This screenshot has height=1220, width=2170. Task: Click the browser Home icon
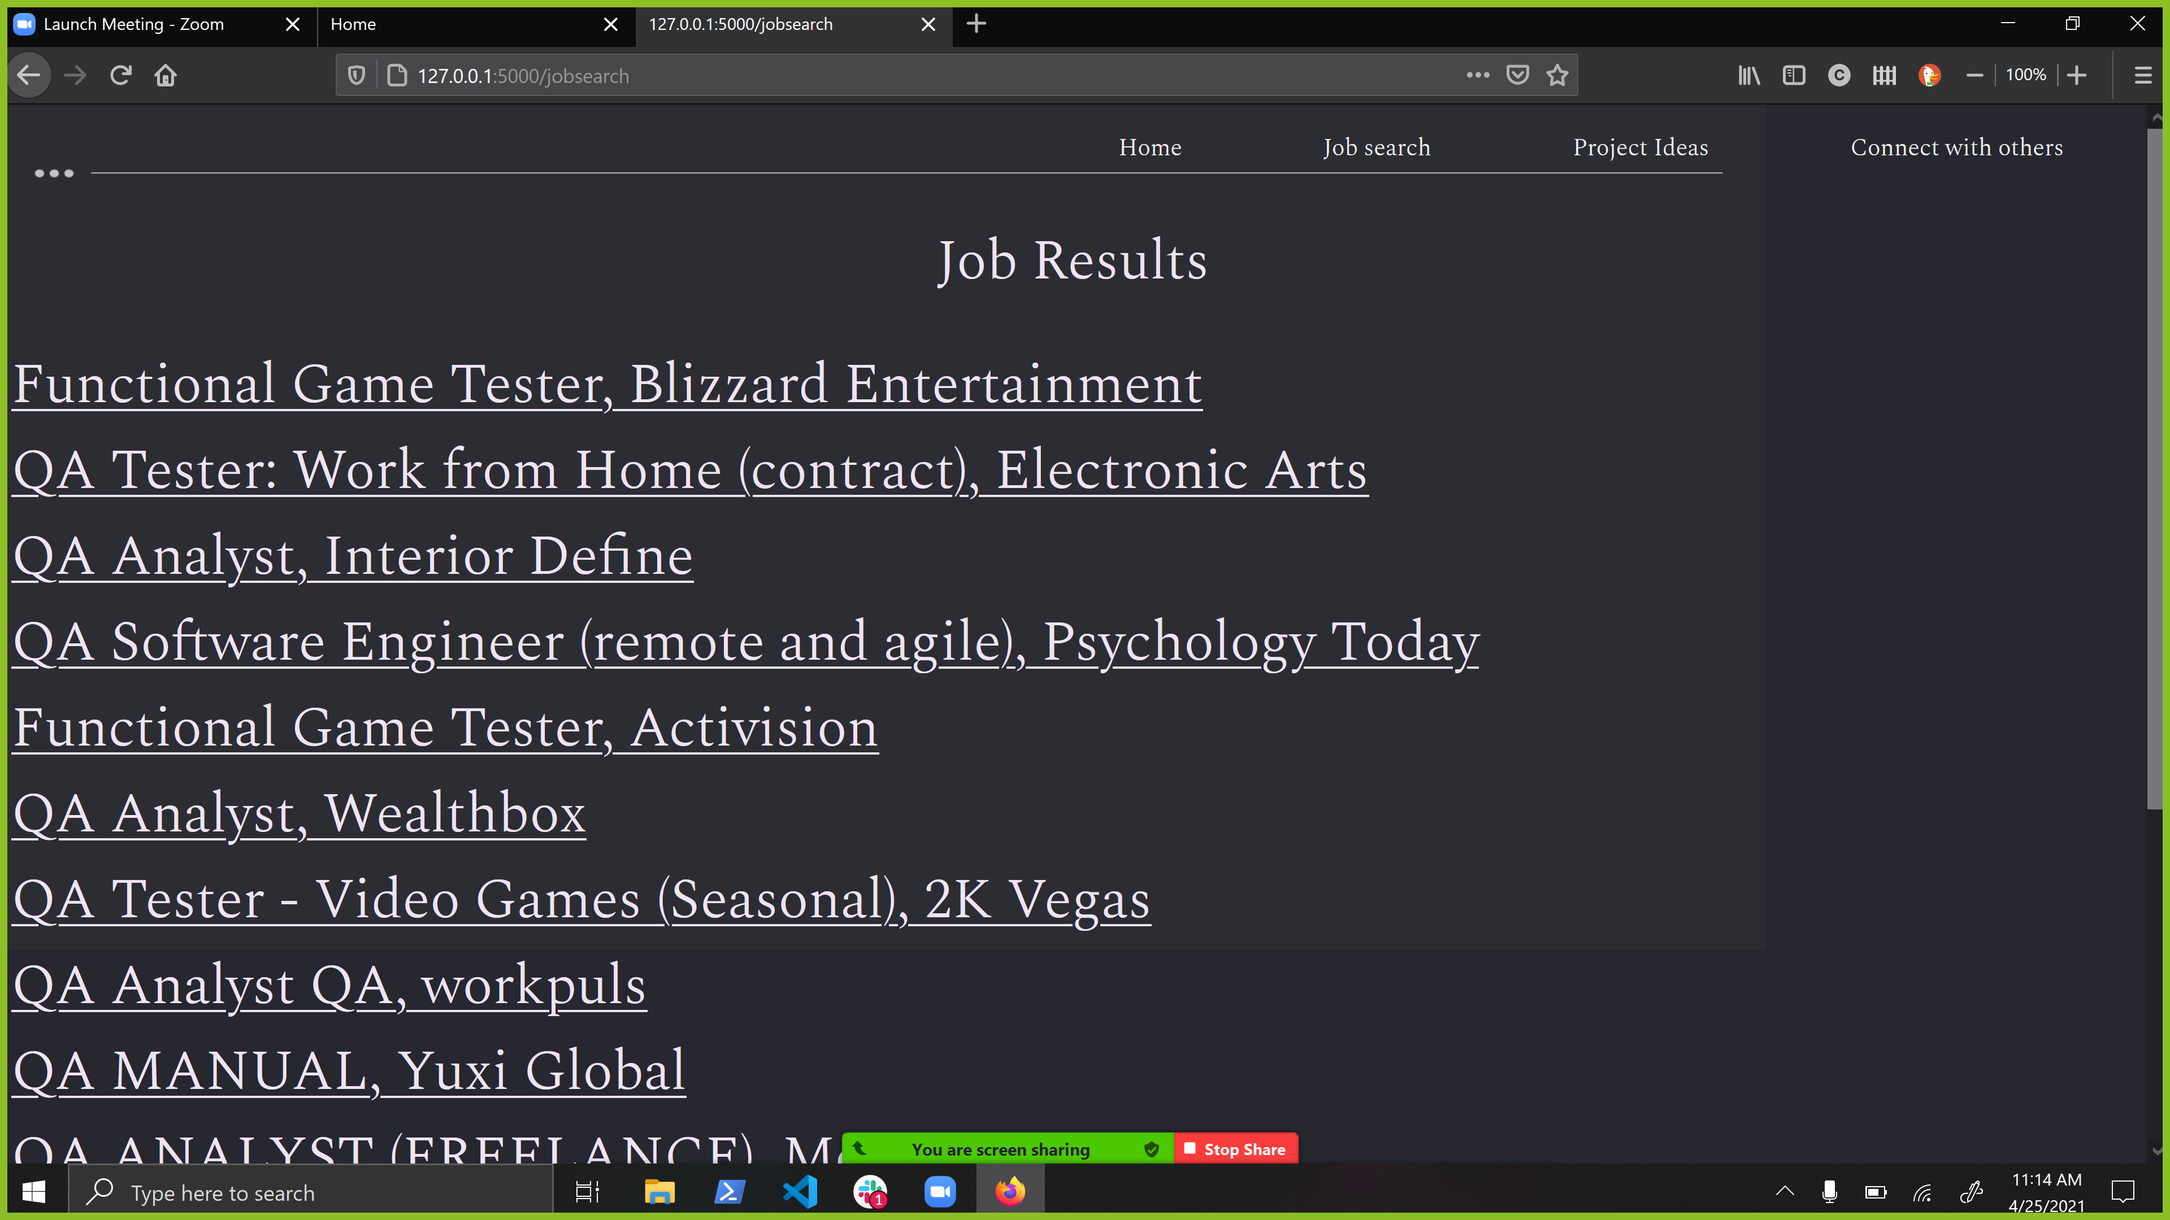(165, 76)
